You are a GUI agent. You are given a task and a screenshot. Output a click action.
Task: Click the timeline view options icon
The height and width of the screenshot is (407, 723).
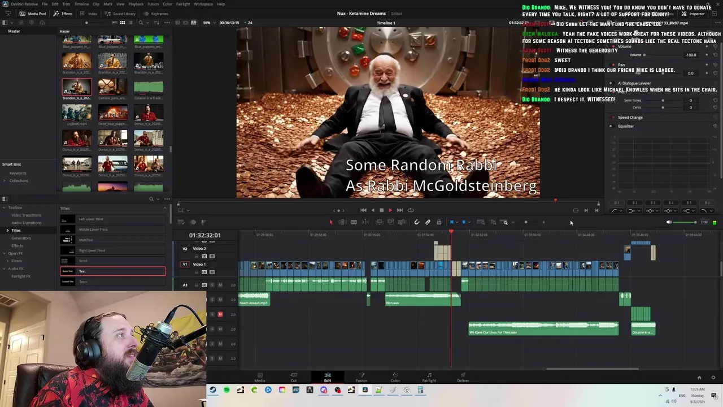(181, 222)
